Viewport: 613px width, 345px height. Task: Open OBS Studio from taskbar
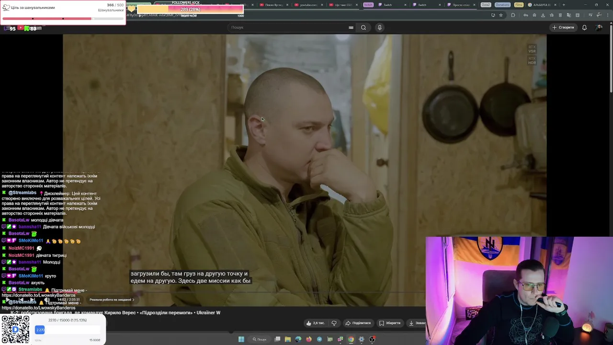(x=372, y=339)
